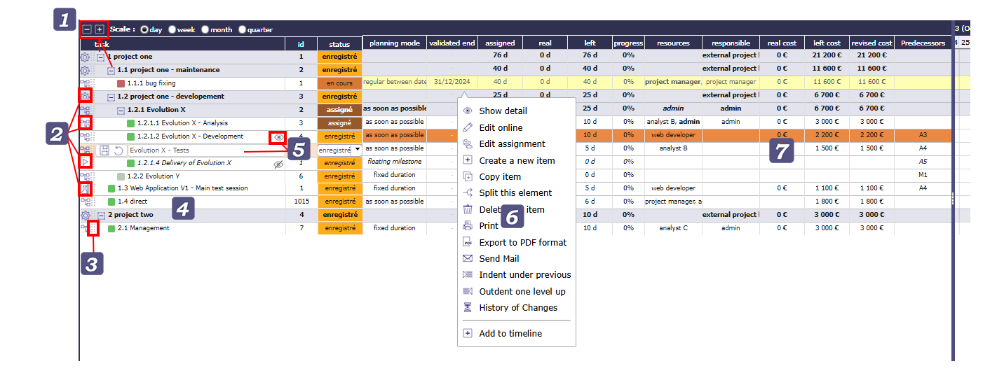The width and height of the screenshot is (1004, 387).
Task: Choose Create a new item
Action: tap(517, 160)
